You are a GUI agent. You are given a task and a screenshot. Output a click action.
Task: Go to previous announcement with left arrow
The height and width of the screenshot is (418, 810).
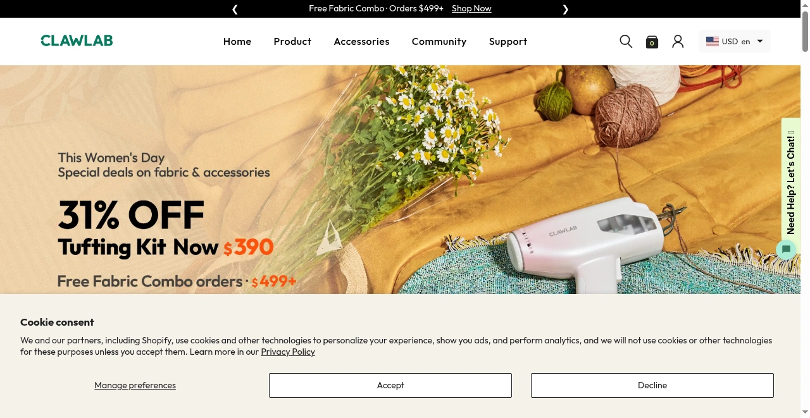click(x=235, y=9)
